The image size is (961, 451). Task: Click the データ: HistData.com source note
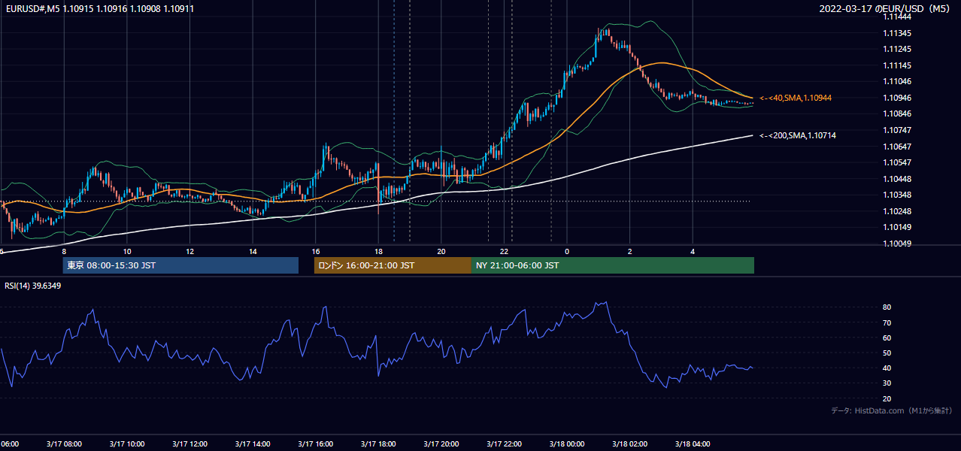891,410
